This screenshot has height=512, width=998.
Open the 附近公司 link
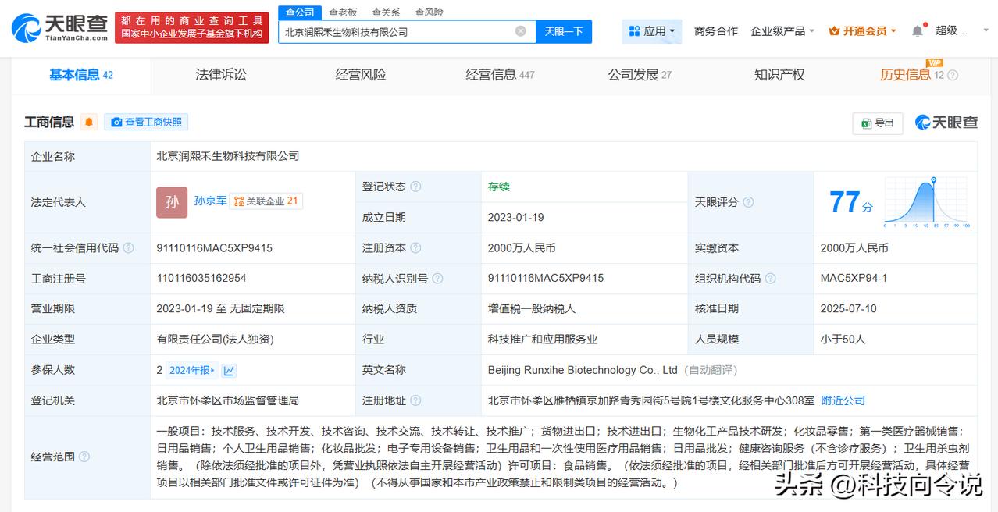[843, 400]
